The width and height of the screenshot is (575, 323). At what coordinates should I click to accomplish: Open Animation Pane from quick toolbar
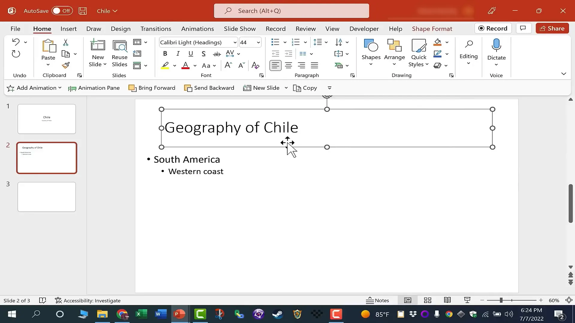(x=94, y=88)
